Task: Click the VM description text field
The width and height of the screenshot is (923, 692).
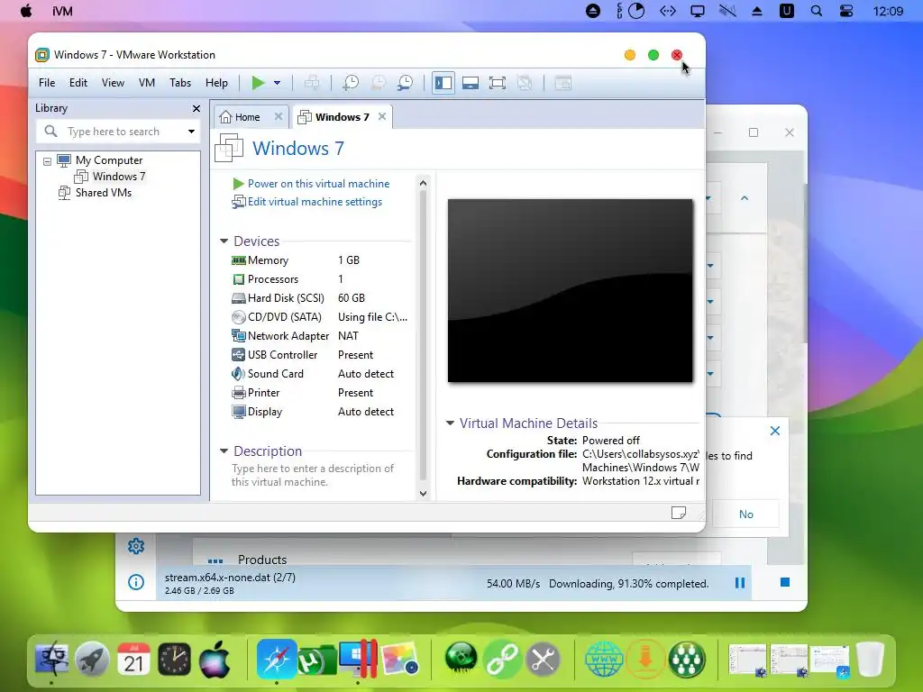Action: (313, 475)
